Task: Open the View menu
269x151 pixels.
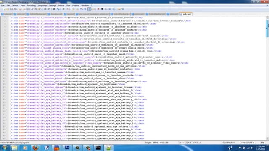Action: coord(23,5)
